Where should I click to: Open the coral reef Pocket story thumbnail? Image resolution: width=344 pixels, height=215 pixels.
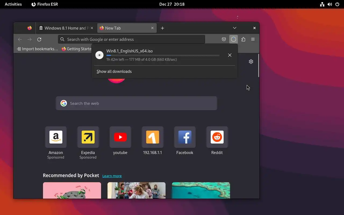pos(201,190)
